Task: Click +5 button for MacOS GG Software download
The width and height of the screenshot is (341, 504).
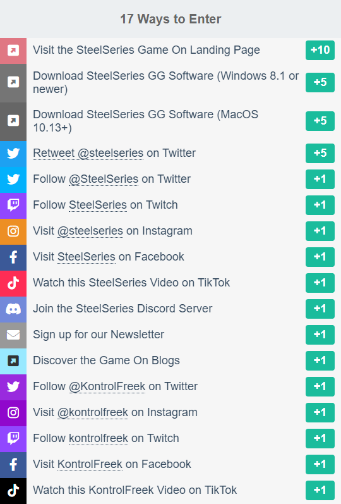Action: click(x=320, y=121)
